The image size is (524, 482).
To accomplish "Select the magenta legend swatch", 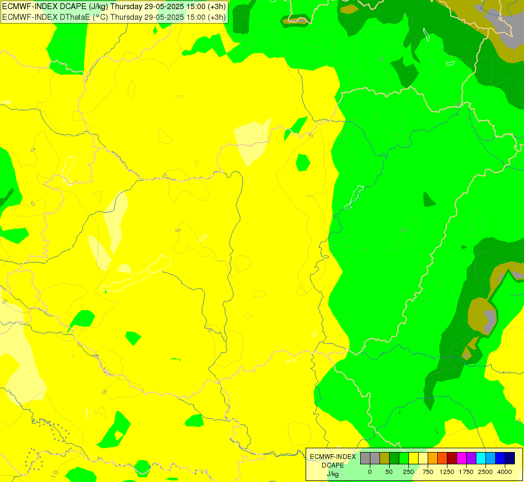I will click(x=462, y=458).
